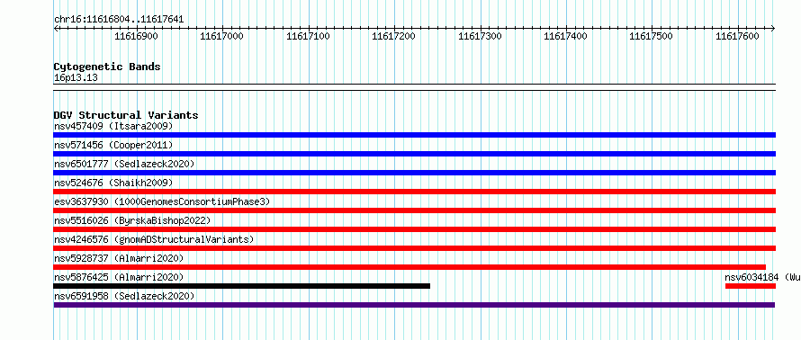Click the 16p13.13 band label
The height and width of the screenshot is (340, 801).
pos(76,78)
